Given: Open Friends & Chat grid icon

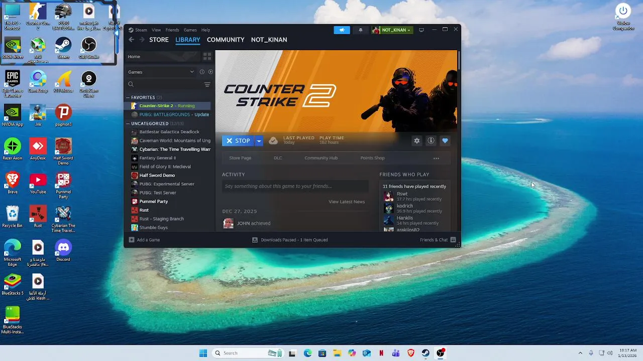Looking at the screenshot, I should (453, 240).
